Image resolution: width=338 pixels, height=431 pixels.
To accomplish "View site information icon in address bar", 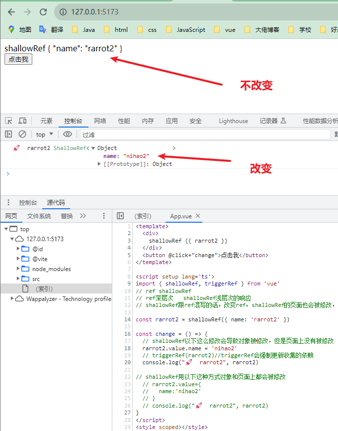I will [63, 12].
